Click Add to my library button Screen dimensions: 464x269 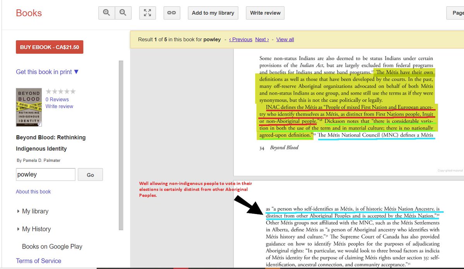click(x=213, y=13)
